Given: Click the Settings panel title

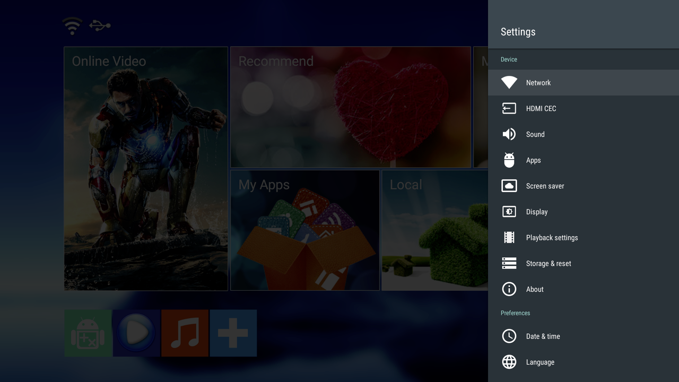Looking at the screenshot, I should coord(518,32).
